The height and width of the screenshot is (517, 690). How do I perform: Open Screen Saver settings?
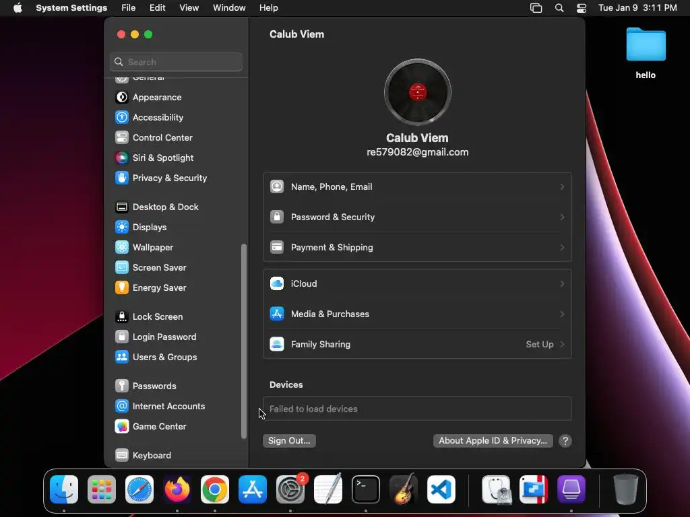pyautogui.click(x=176, y=268)
